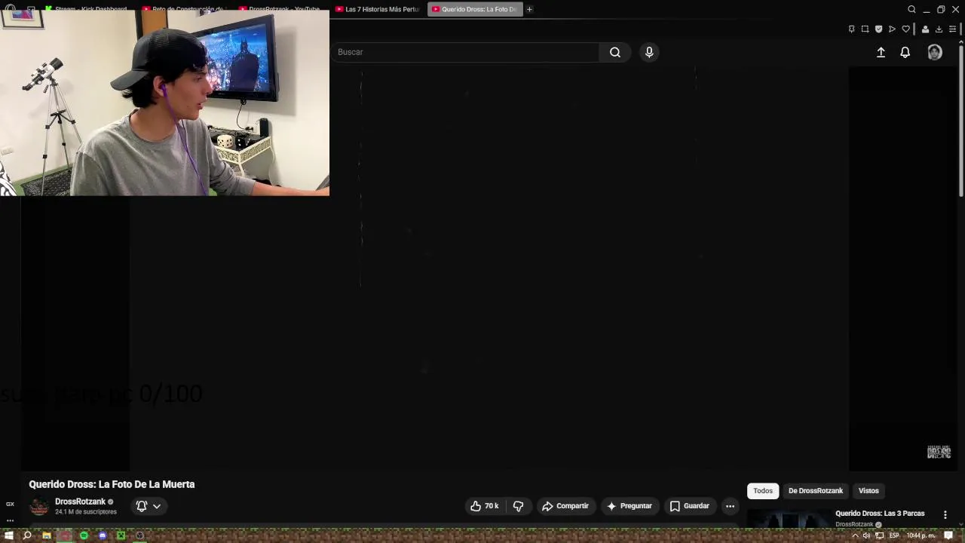Open volume control in system tray
Viewport: 965px width, 543px height.
coord(866,535)
